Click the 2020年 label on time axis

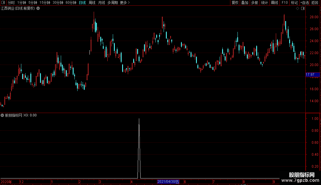6,182
